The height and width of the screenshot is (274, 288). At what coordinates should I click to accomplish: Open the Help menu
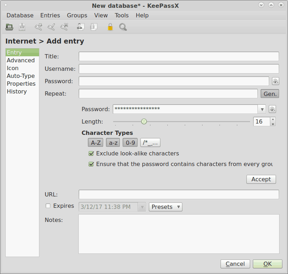click(142, 15)
